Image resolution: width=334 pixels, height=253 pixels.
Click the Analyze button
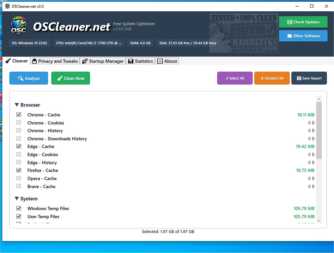click(x=29, y=78)
